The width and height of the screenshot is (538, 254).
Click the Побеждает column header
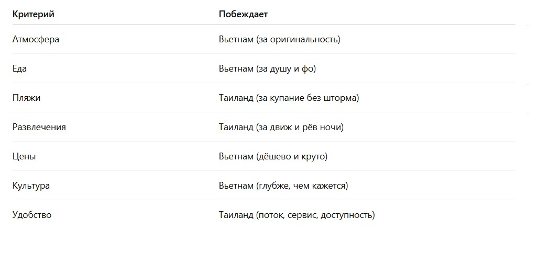point(243,15)
